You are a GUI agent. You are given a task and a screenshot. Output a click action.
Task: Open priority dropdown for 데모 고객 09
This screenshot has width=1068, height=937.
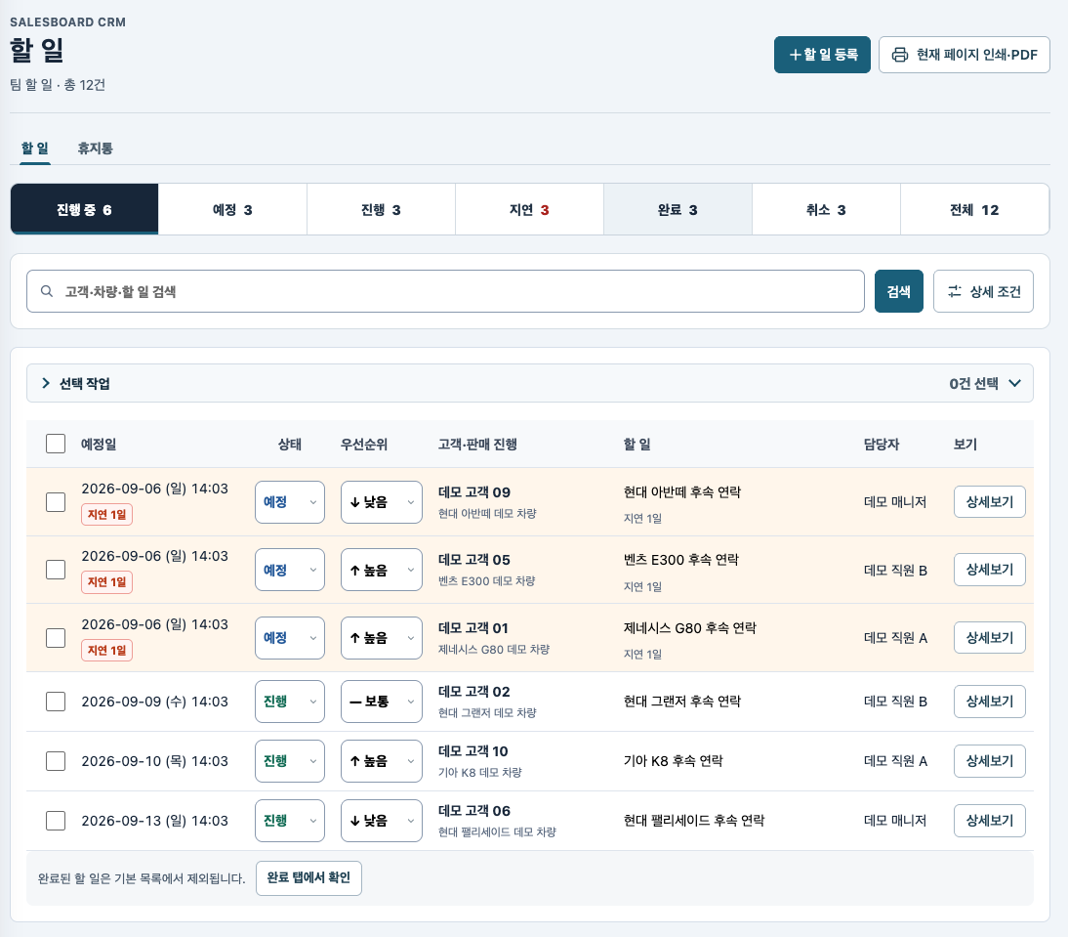pyautogui.click(x=382, y=502)
